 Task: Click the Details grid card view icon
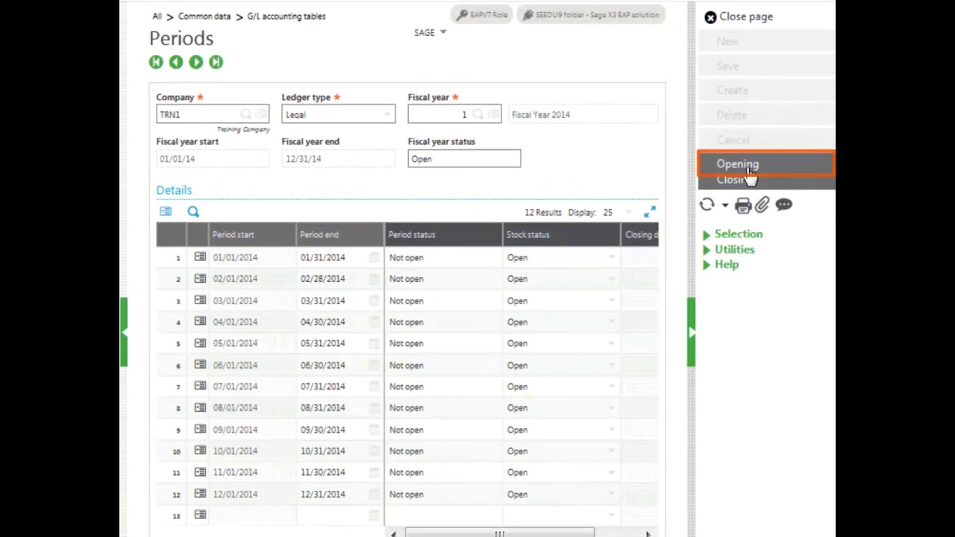pyautogui.click(x=166, y=212)
